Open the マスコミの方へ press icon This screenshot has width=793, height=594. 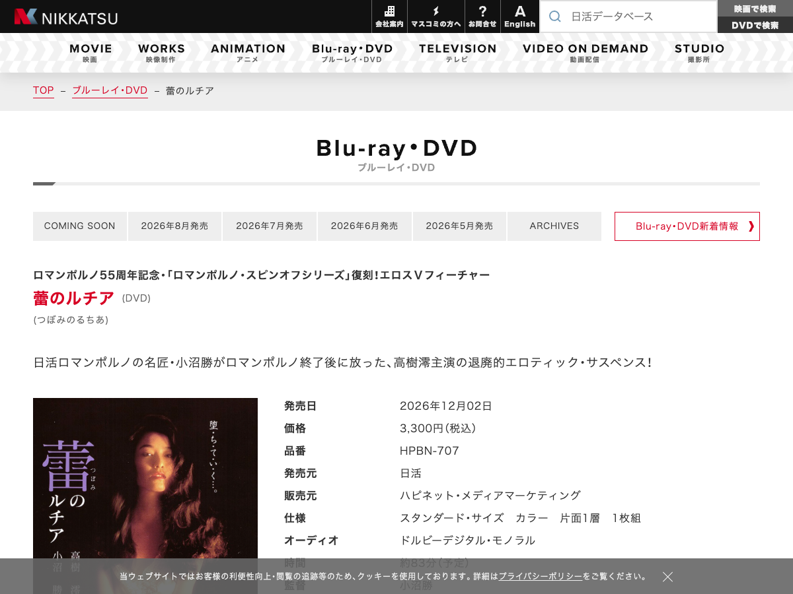click(436, 16)
